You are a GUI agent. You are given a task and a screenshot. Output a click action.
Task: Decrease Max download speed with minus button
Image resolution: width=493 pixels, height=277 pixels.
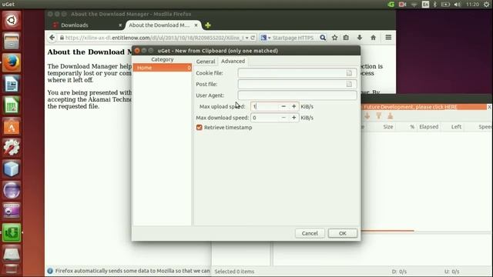(x=283, y=118)
